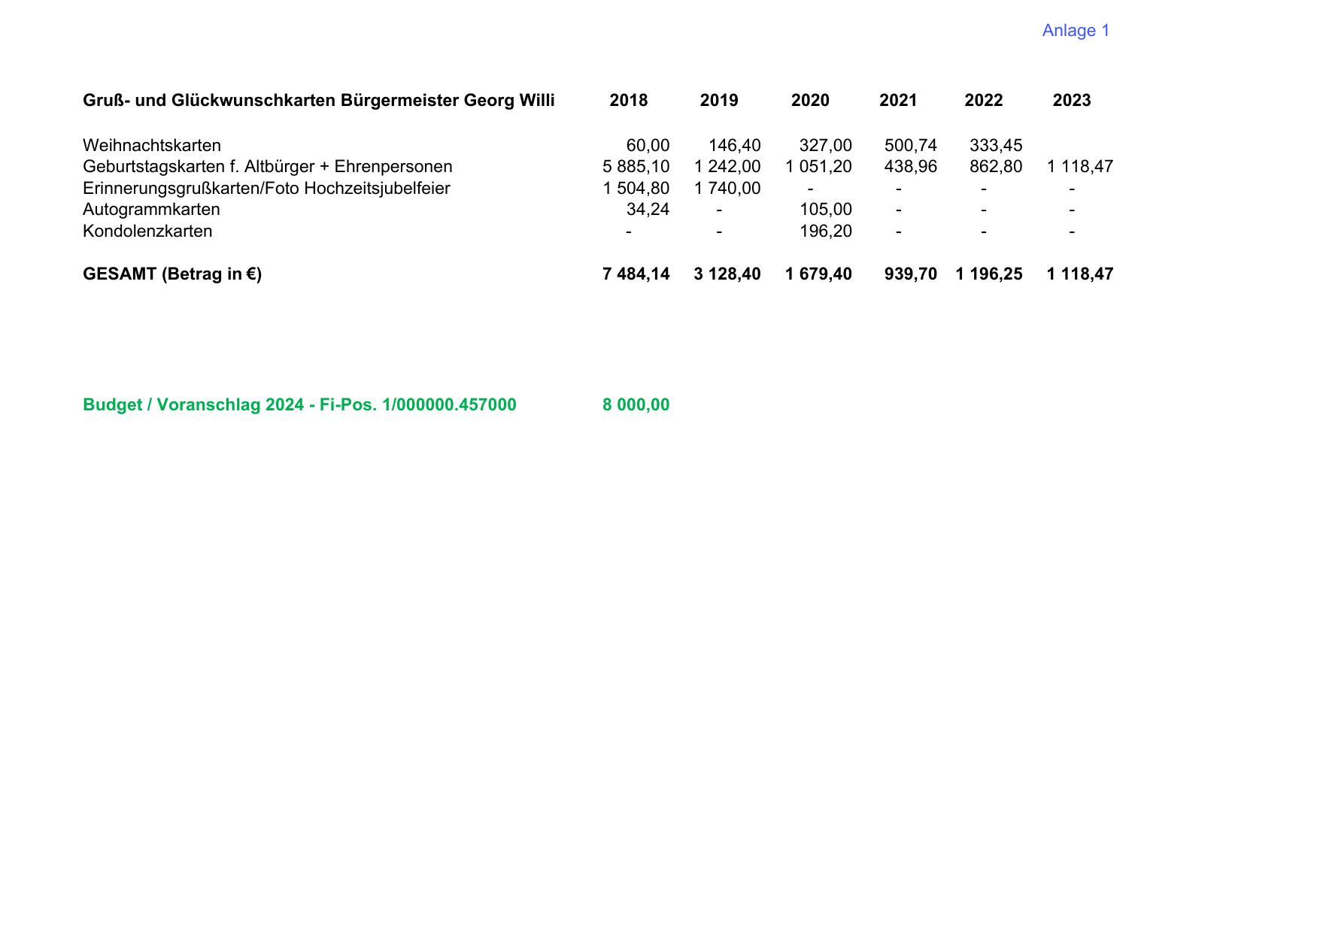Image resolution: width=1320 pixels, height=932 pixels.
Task: Click the Geburtstagskarten value 438,96
Action: tap(911, 167)
